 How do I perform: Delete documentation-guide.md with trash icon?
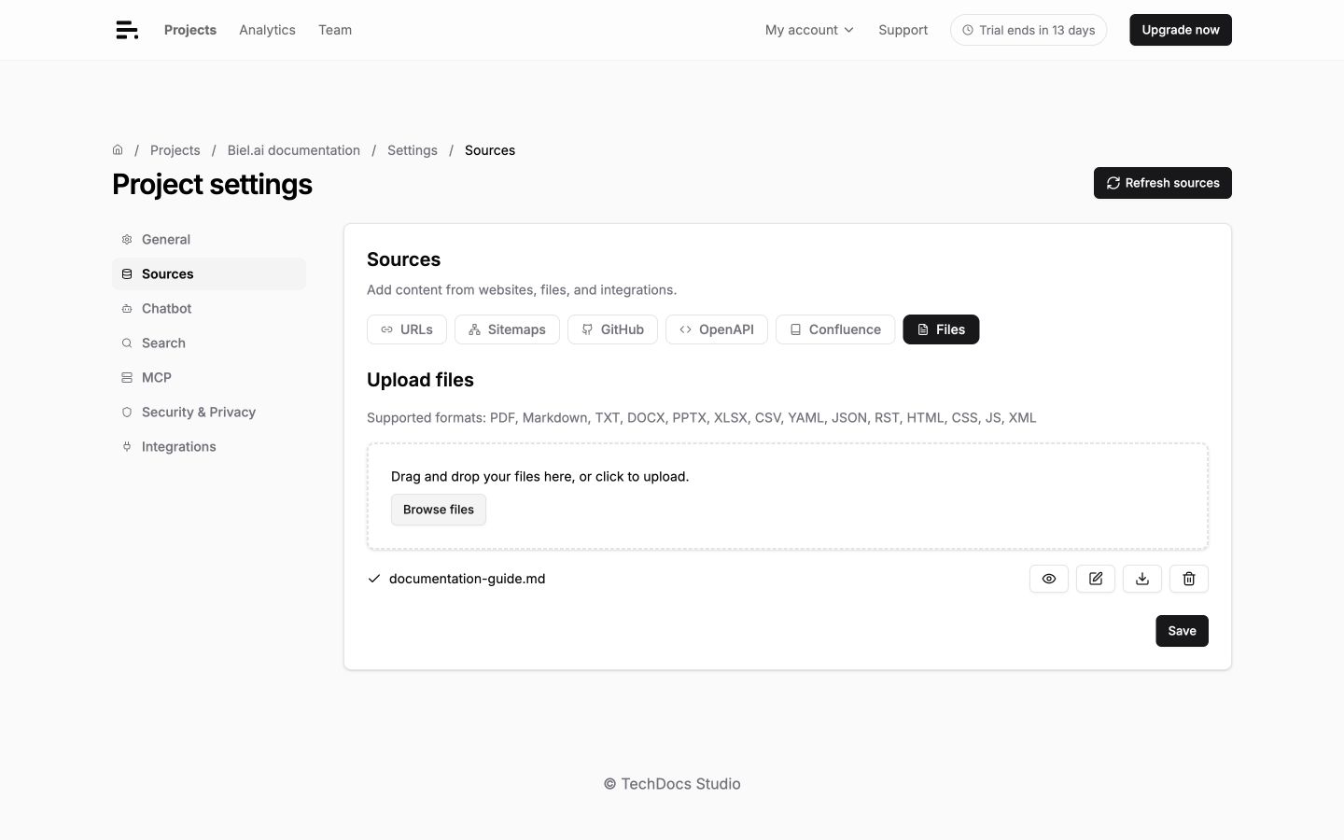tap(1189, 579)
